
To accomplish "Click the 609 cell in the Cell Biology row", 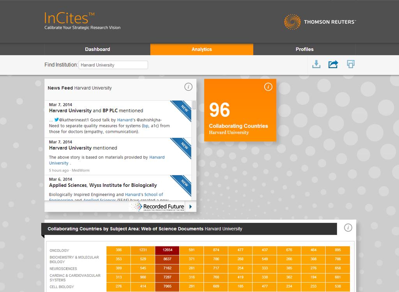I will coord(216,287).
